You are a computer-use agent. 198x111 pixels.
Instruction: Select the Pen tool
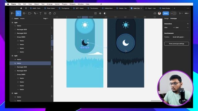point(35,13)
